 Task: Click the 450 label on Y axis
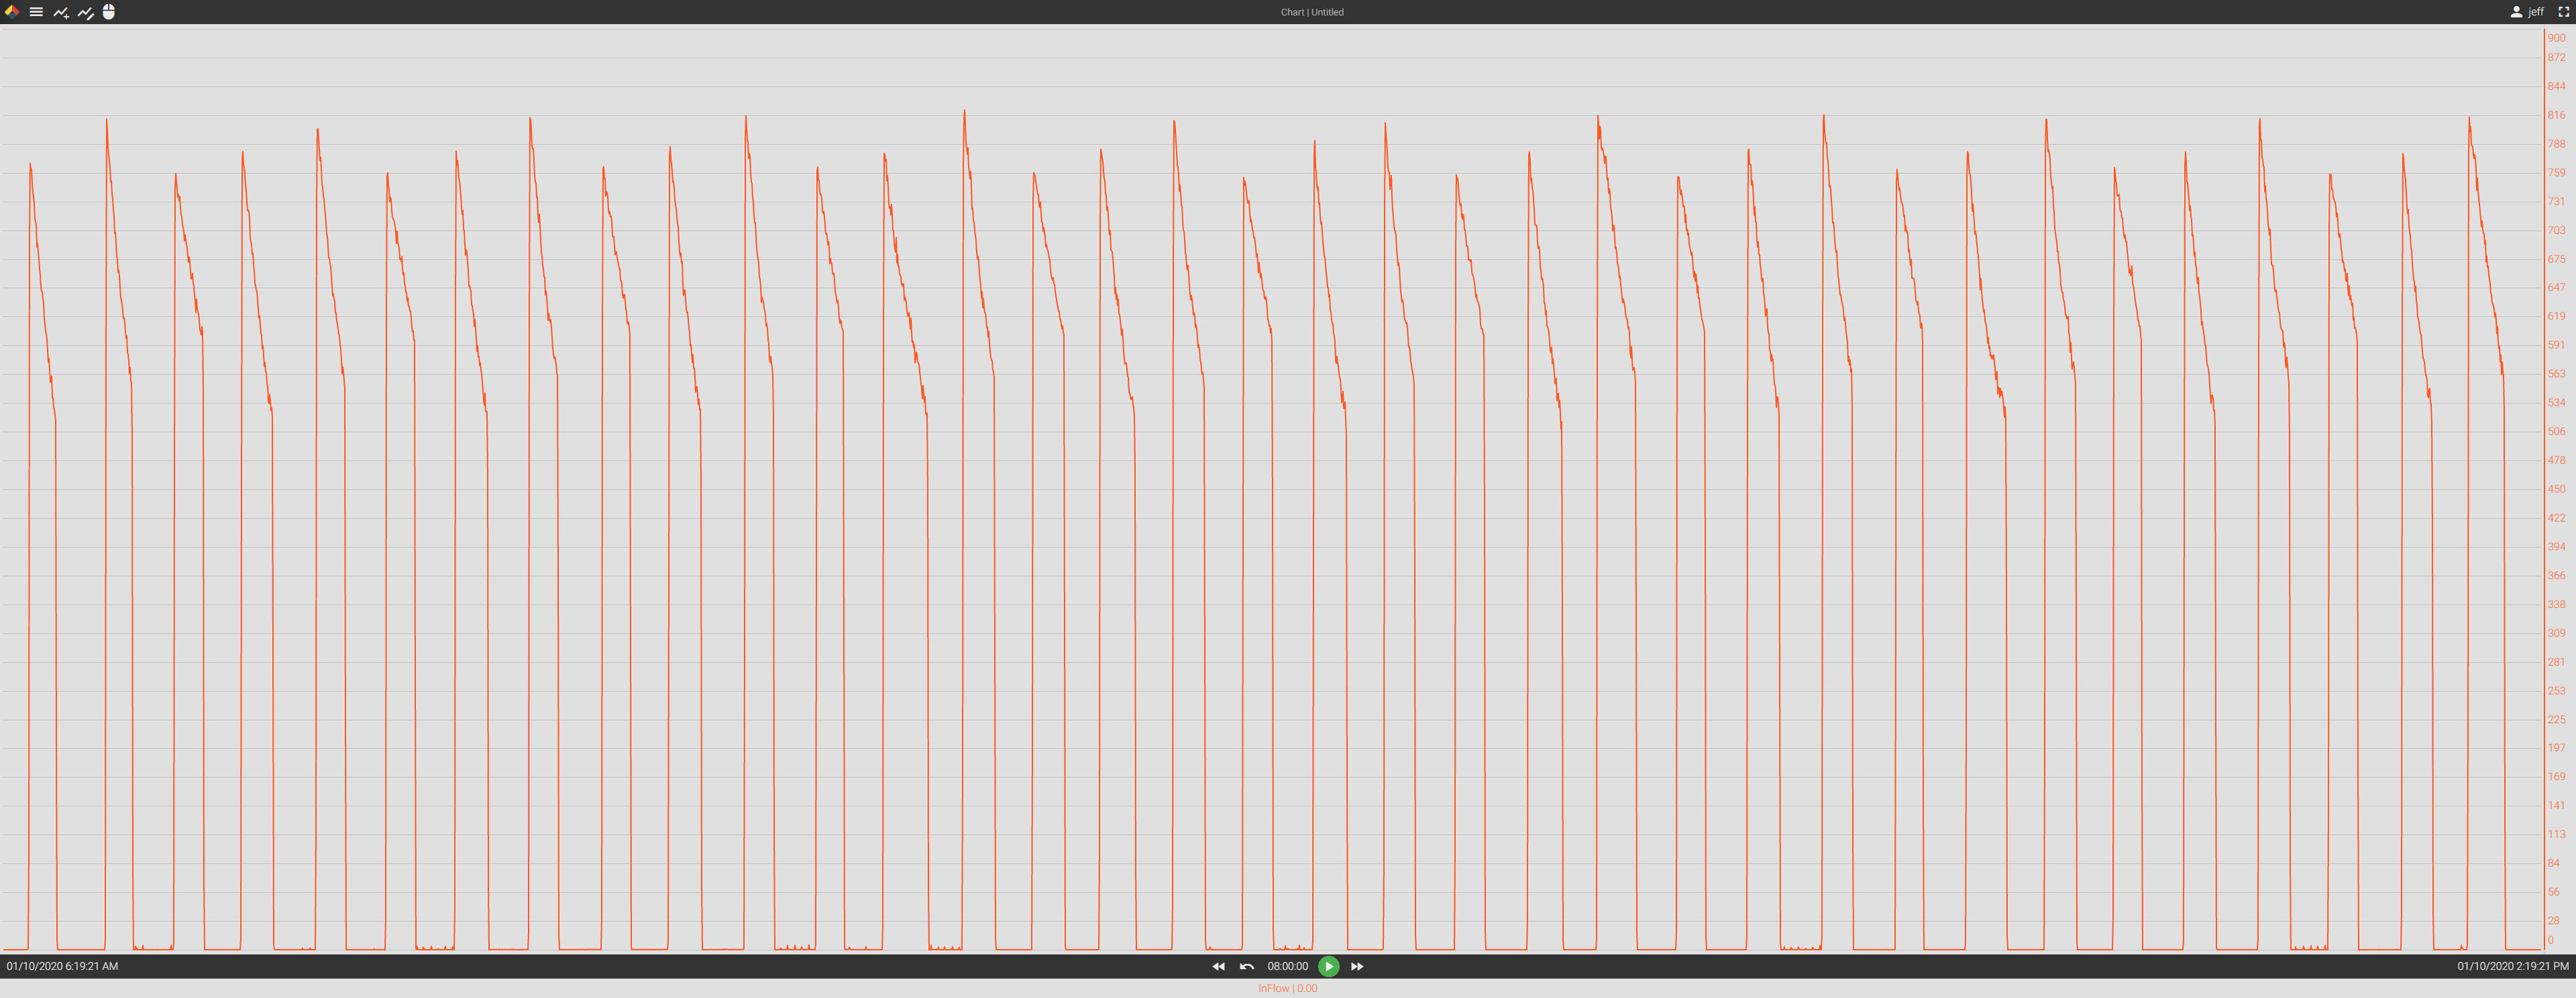click(2556, 489)
